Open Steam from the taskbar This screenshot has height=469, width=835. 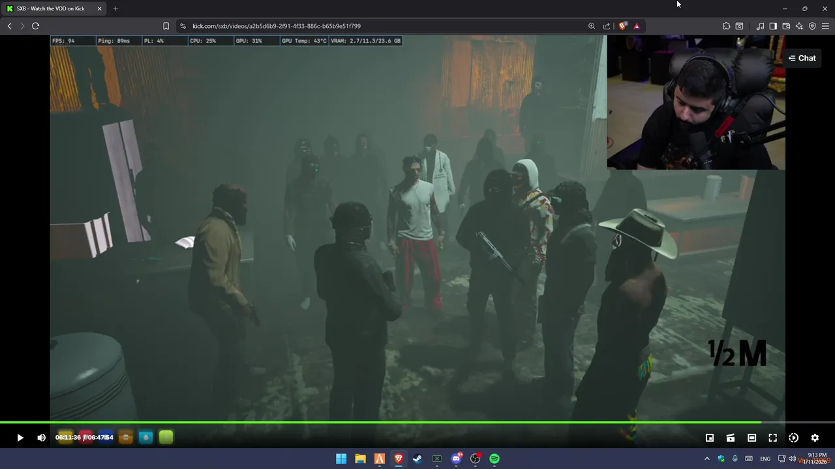[x=417, y=459]
